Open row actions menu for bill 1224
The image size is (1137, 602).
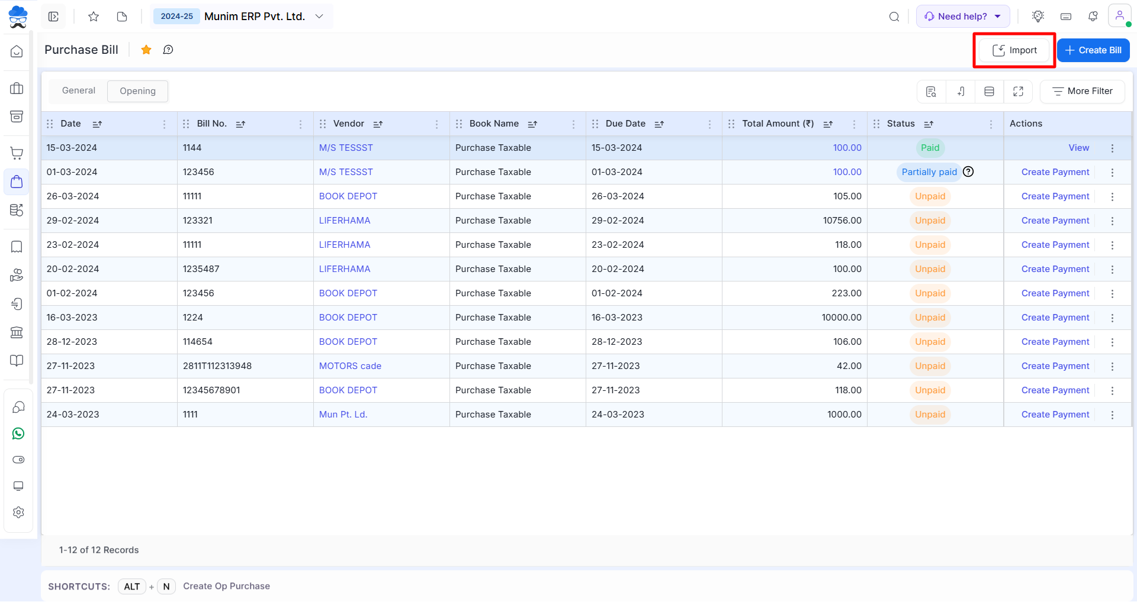pyautogui.click(x=1112, y=318)
